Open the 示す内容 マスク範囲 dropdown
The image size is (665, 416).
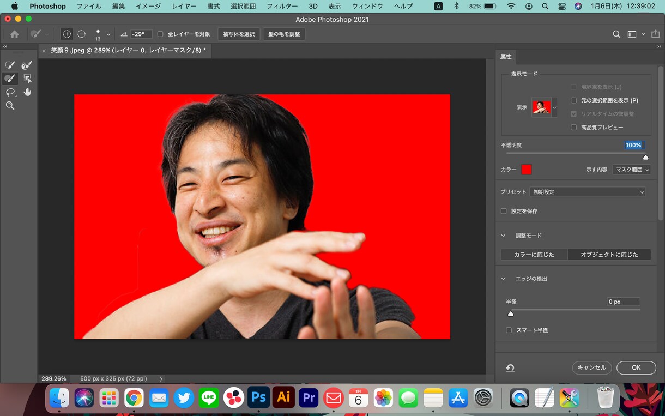[631, 170]
